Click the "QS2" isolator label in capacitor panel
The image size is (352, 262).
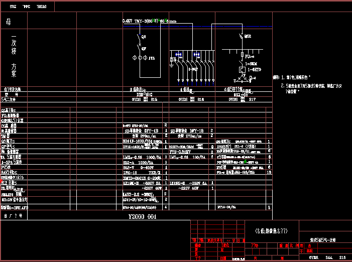(x=248, y=36)
